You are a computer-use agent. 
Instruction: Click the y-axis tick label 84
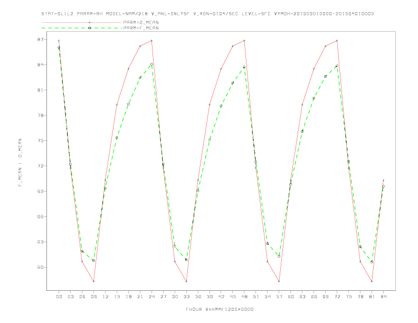(x=40, y=65)
